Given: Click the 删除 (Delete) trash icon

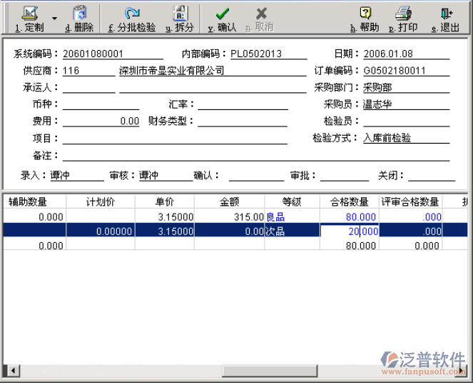Looking at the screenshot, I should pyautogui.click(x=79, y=14).
